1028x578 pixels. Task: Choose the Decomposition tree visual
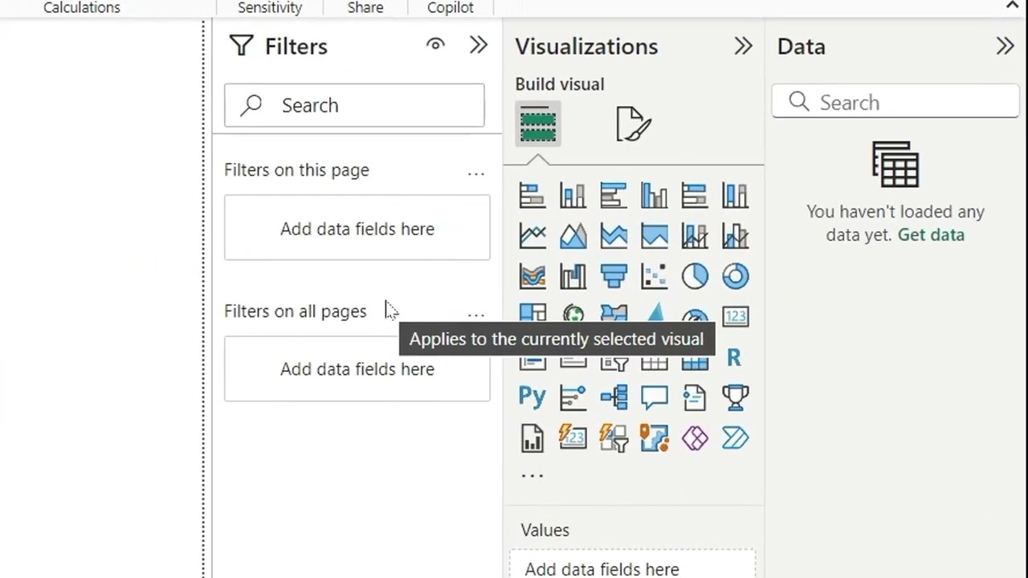(614, 397)
